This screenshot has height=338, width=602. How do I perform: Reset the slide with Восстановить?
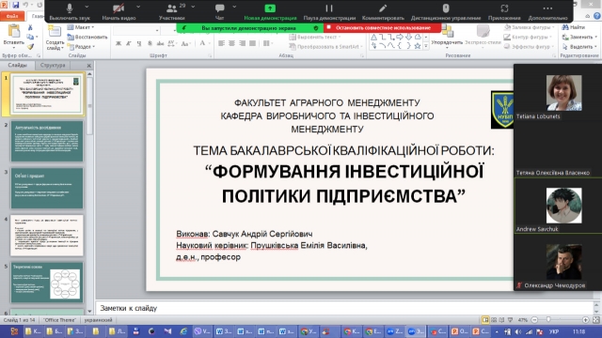tap(87, 37)
